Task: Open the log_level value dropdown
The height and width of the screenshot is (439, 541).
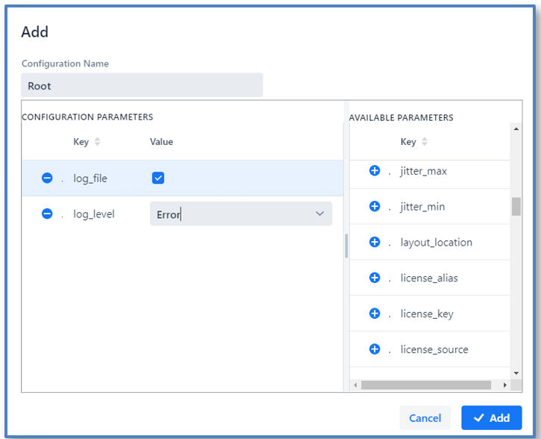Action: click(241, 214)
